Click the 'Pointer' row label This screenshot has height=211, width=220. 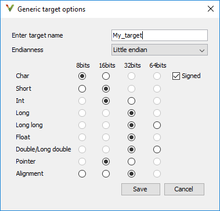click(x=26, y=161)
